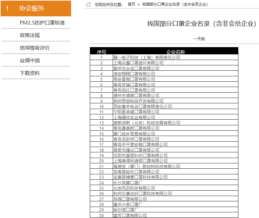The width and height of the screenshot is (259, 218).
Task: Select 政策法规 in the sidebar
Action: (30, 35)
